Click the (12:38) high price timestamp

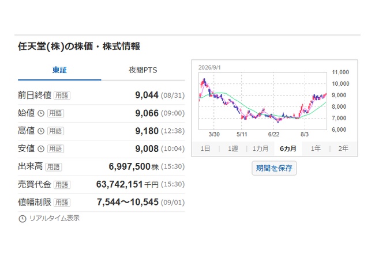point(172,131)
